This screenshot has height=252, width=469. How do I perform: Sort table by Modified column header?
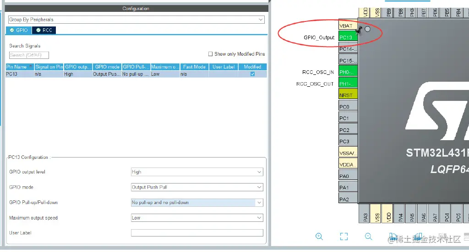click(252, 67)
